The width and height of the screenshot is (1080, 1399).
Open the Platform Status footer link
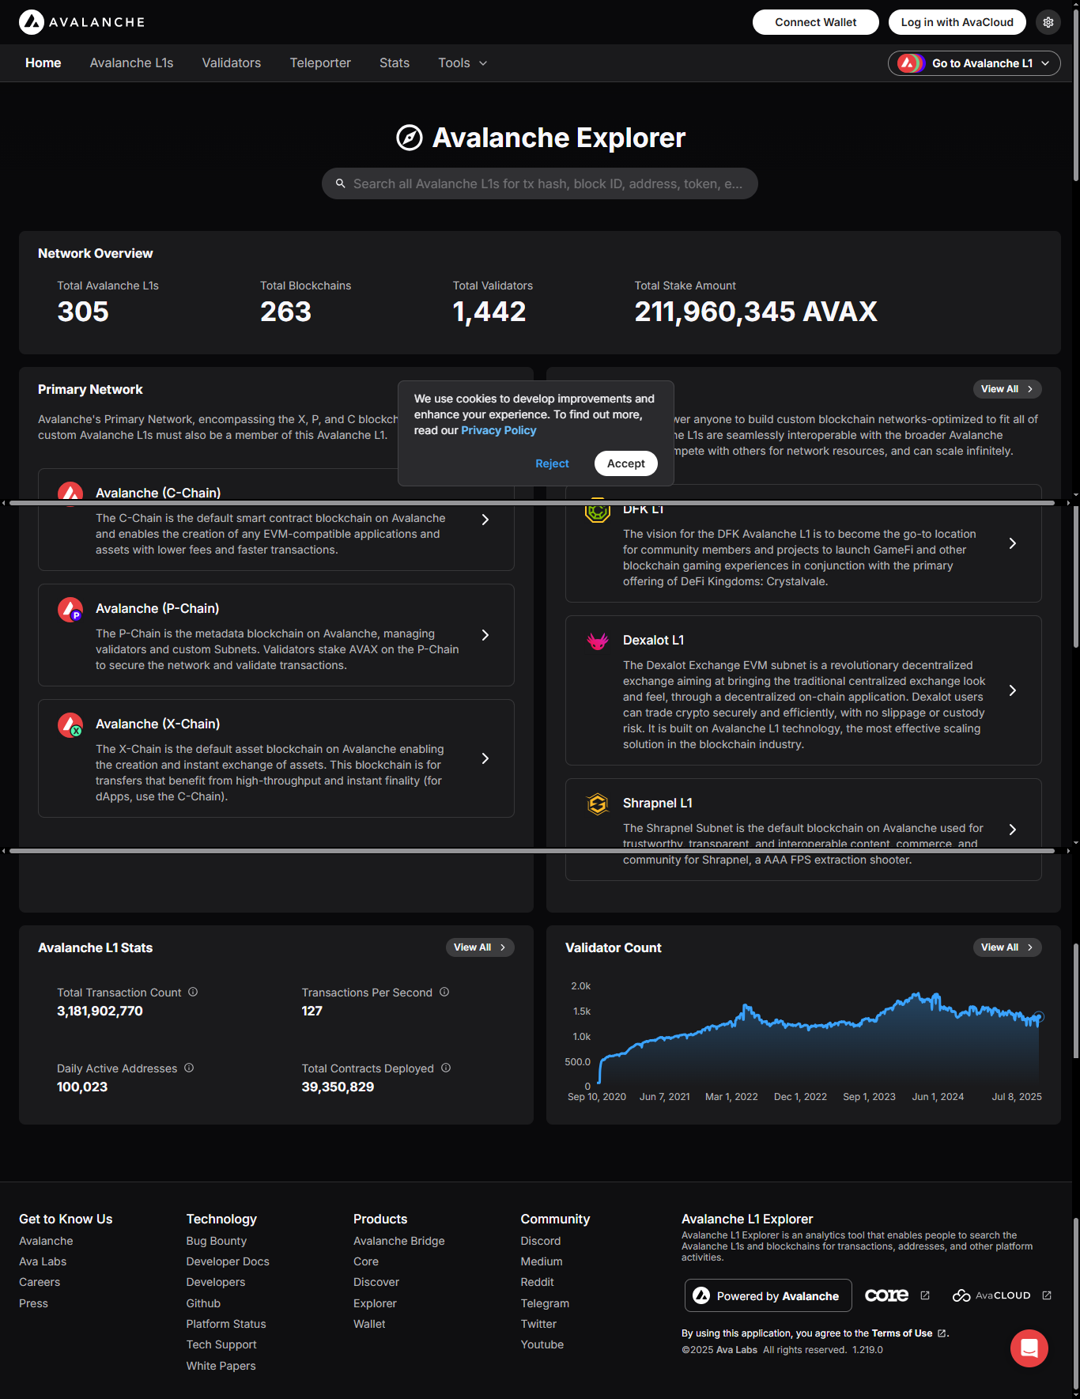click(x=226, y=1324)
